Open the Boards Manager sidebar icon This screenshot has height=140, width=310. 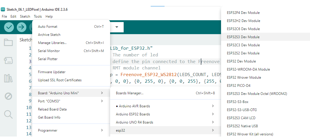point(8,60)
